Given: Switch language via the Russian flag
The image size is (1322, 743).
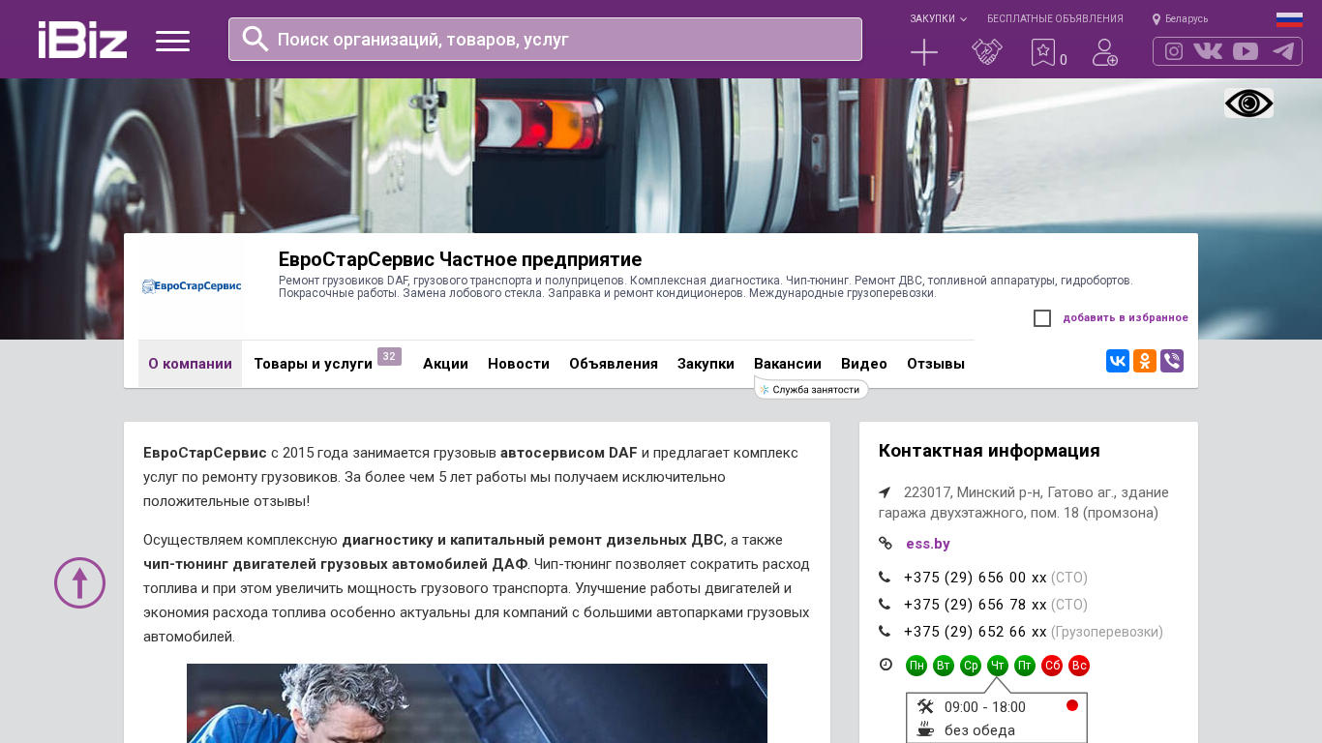Looking at the screenshot, I should [x=1289, y=19].
